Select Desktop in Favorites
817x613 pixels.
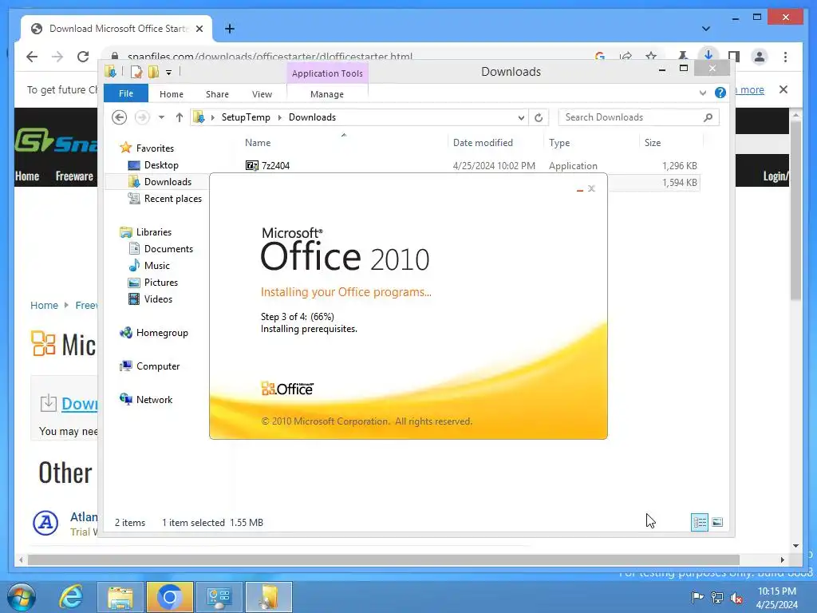[x=161, y=165]
